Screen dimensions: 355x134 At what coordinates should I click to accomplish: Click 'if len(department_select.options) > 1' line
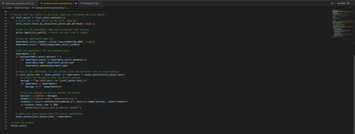coord(39,57)
